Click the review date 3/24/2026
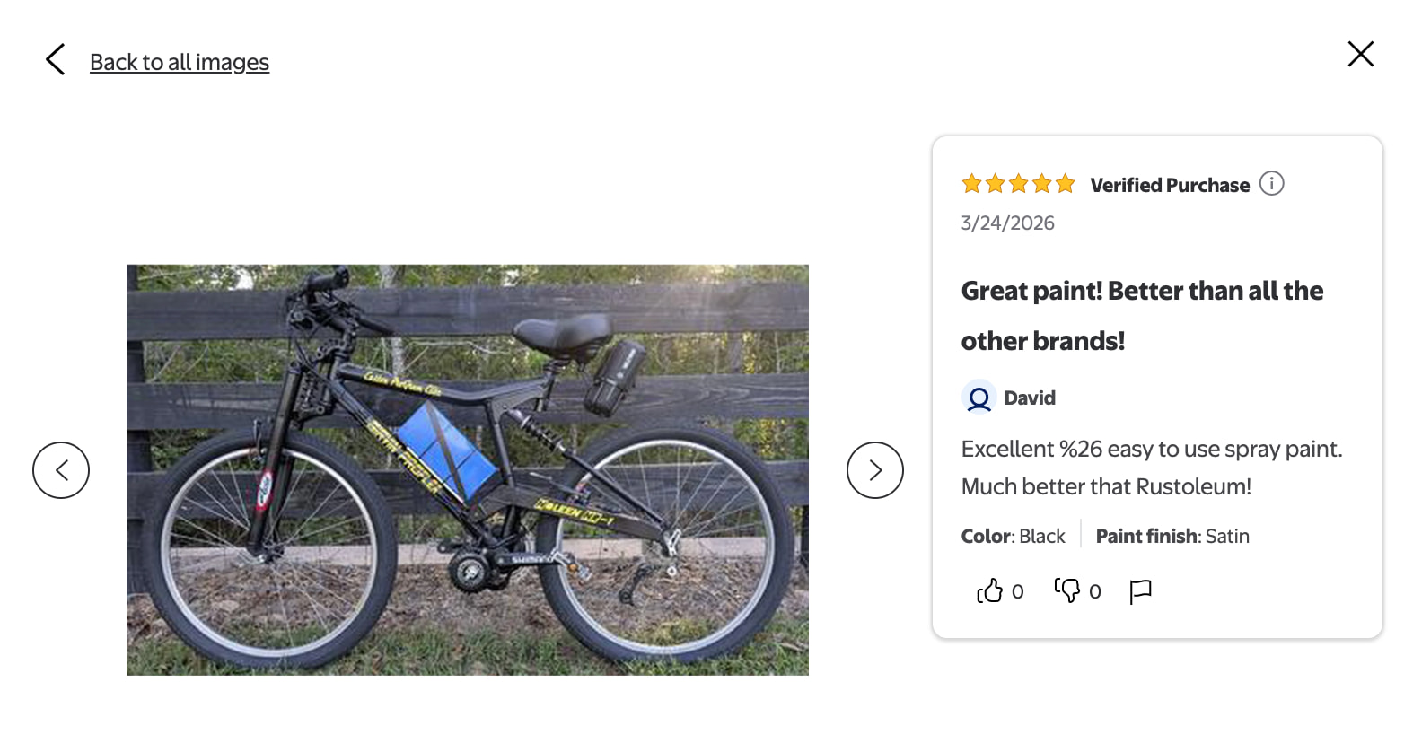The height and width of the screenshot is (752, 1413). pyautogui.click(x=1007, y=223)
